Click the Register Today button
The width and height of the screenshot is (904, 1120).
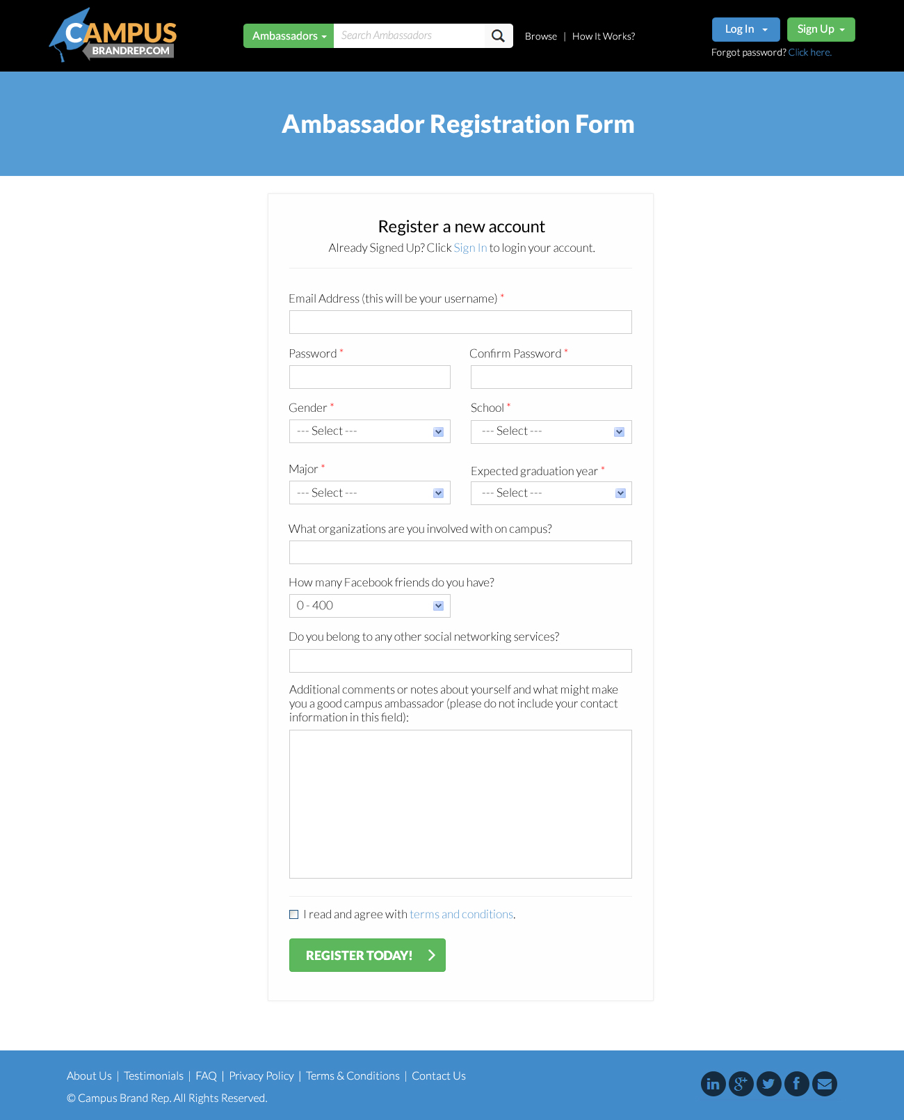(x=367, y=955)
